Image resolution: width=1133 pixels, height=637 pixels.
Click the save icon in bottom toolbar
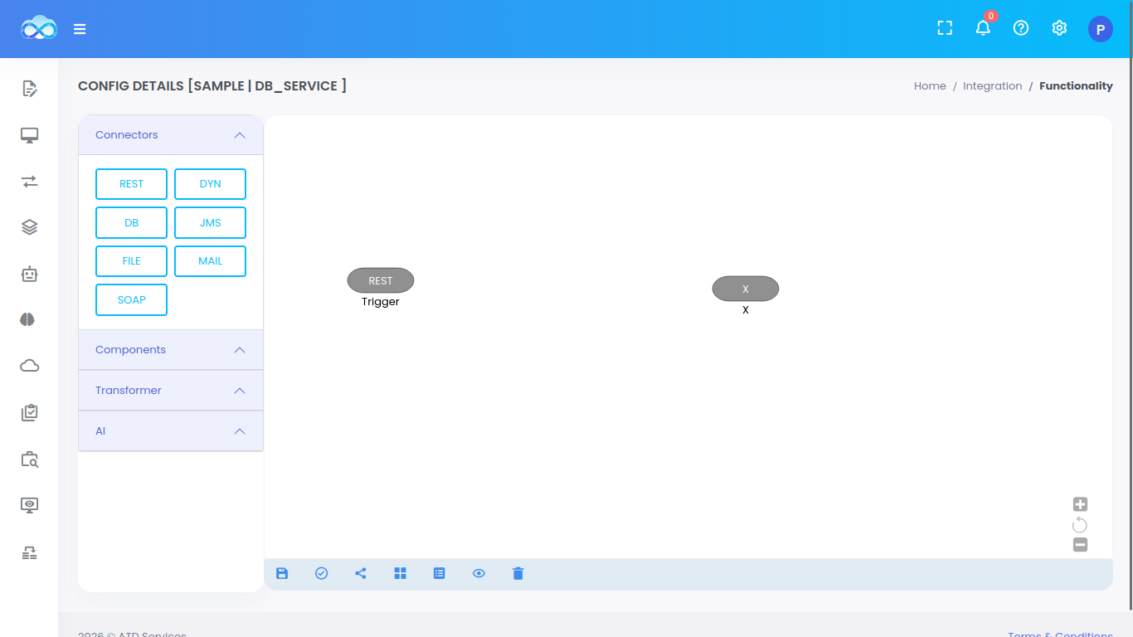tap(282, 573)
